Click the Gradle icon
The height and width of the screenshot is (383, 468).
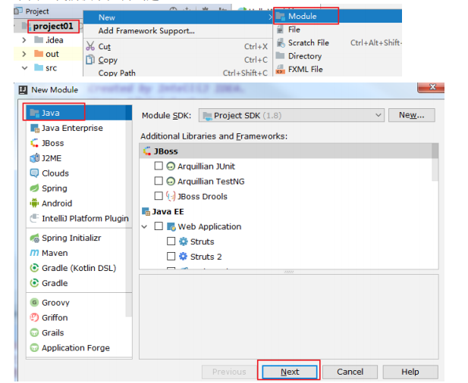pyautogui.click(x=35, y=283)
